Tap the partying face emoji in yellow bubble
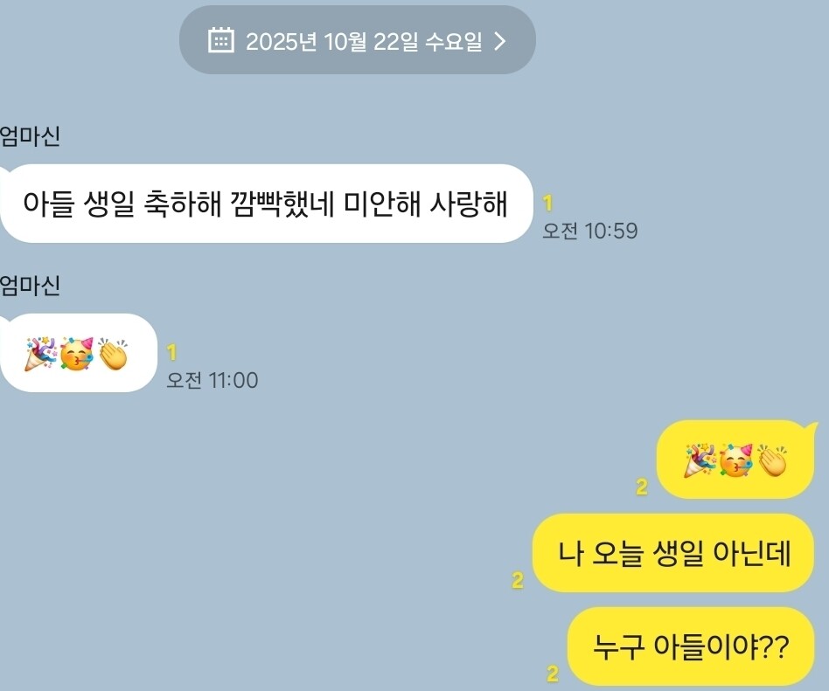This screenshot has width=829, height=691. click(x=736, y=460)
